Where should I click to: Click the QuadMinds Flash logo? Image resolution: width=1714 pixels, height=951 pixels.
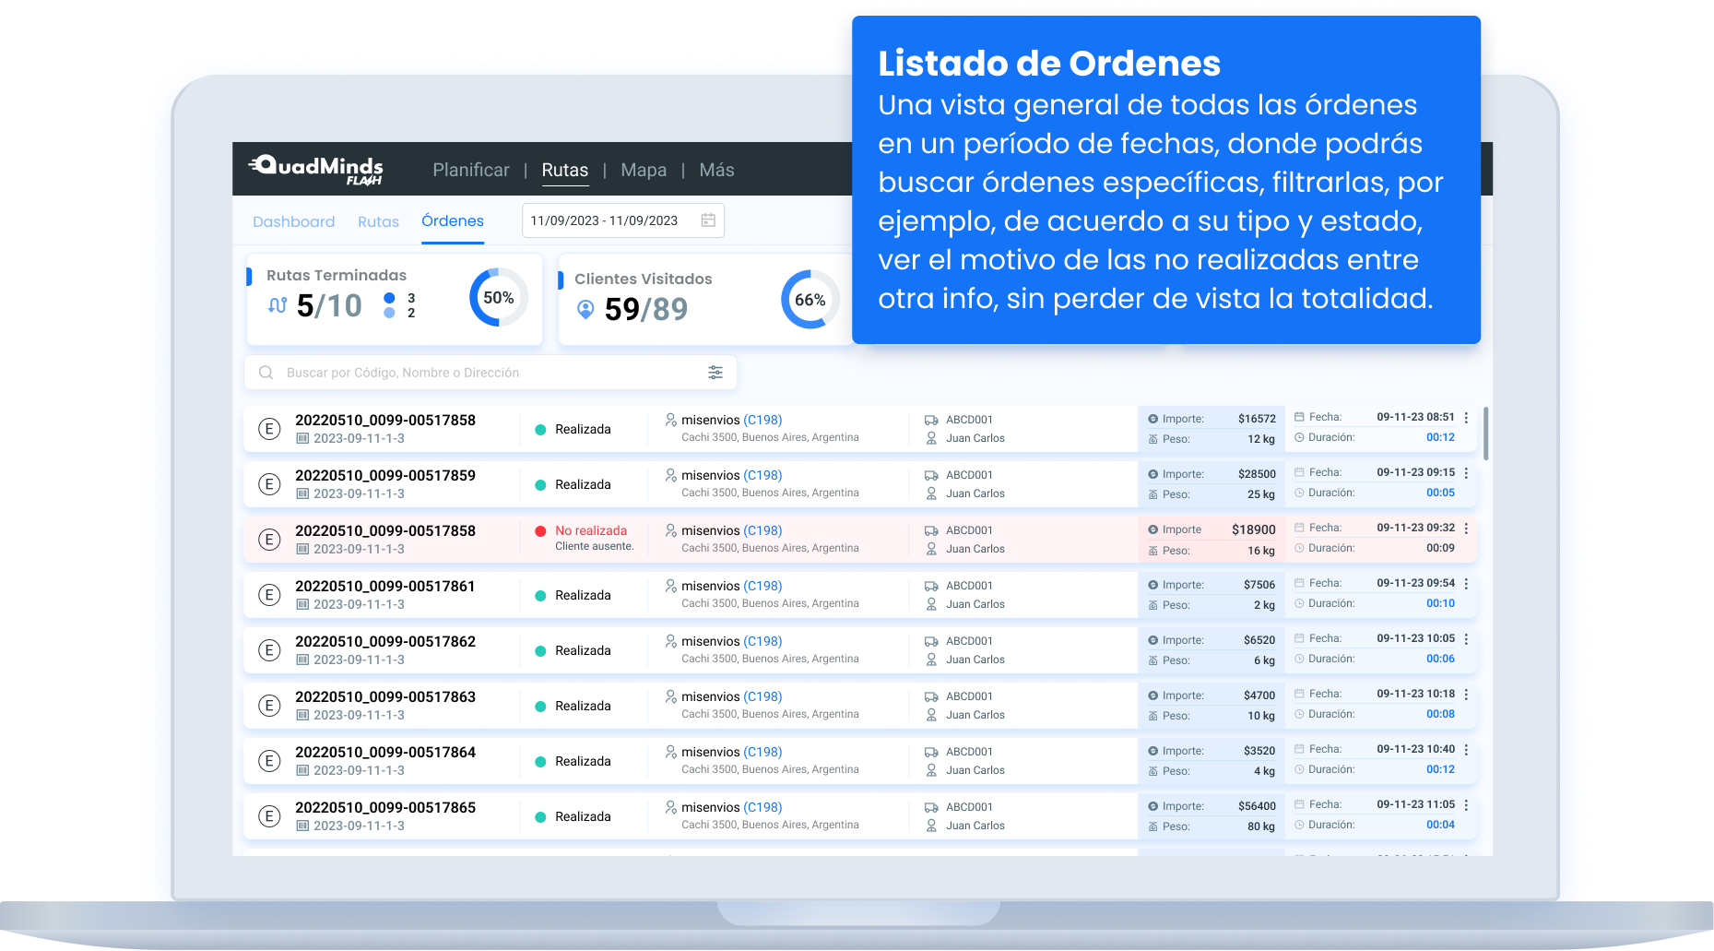point(316,170)
